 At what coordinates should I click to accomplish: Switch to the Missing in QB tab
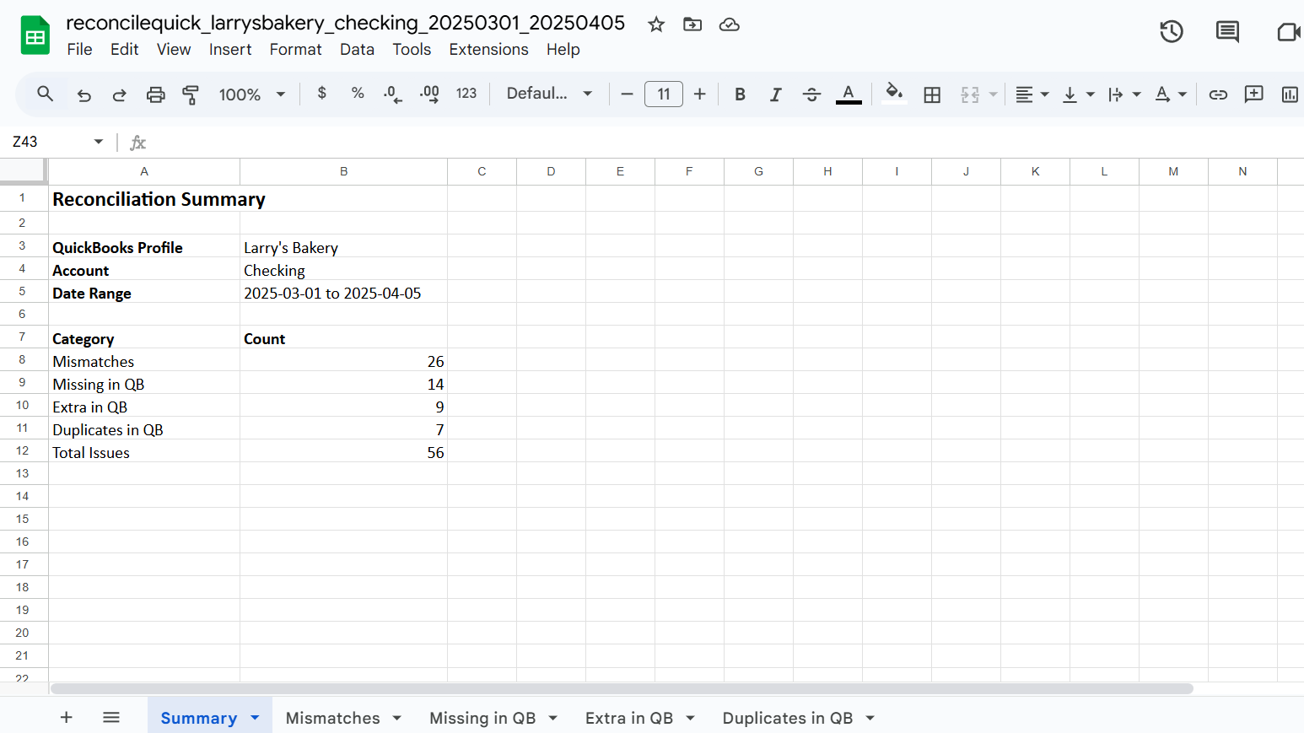click(x=482, y=718)
